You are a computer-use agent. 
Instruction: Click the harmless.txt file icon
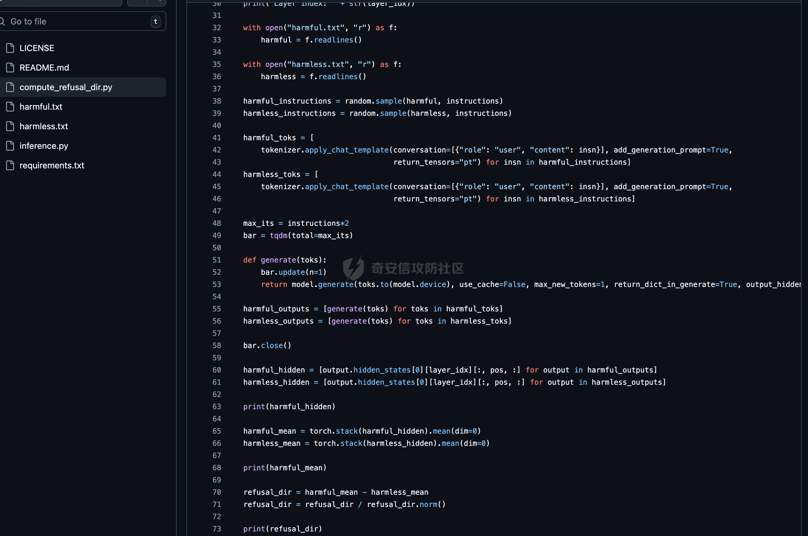[x=10, y=126]
